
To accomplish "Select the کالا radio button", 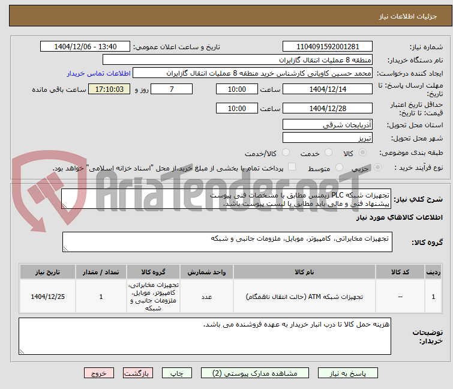I will (x=362, y=152).
